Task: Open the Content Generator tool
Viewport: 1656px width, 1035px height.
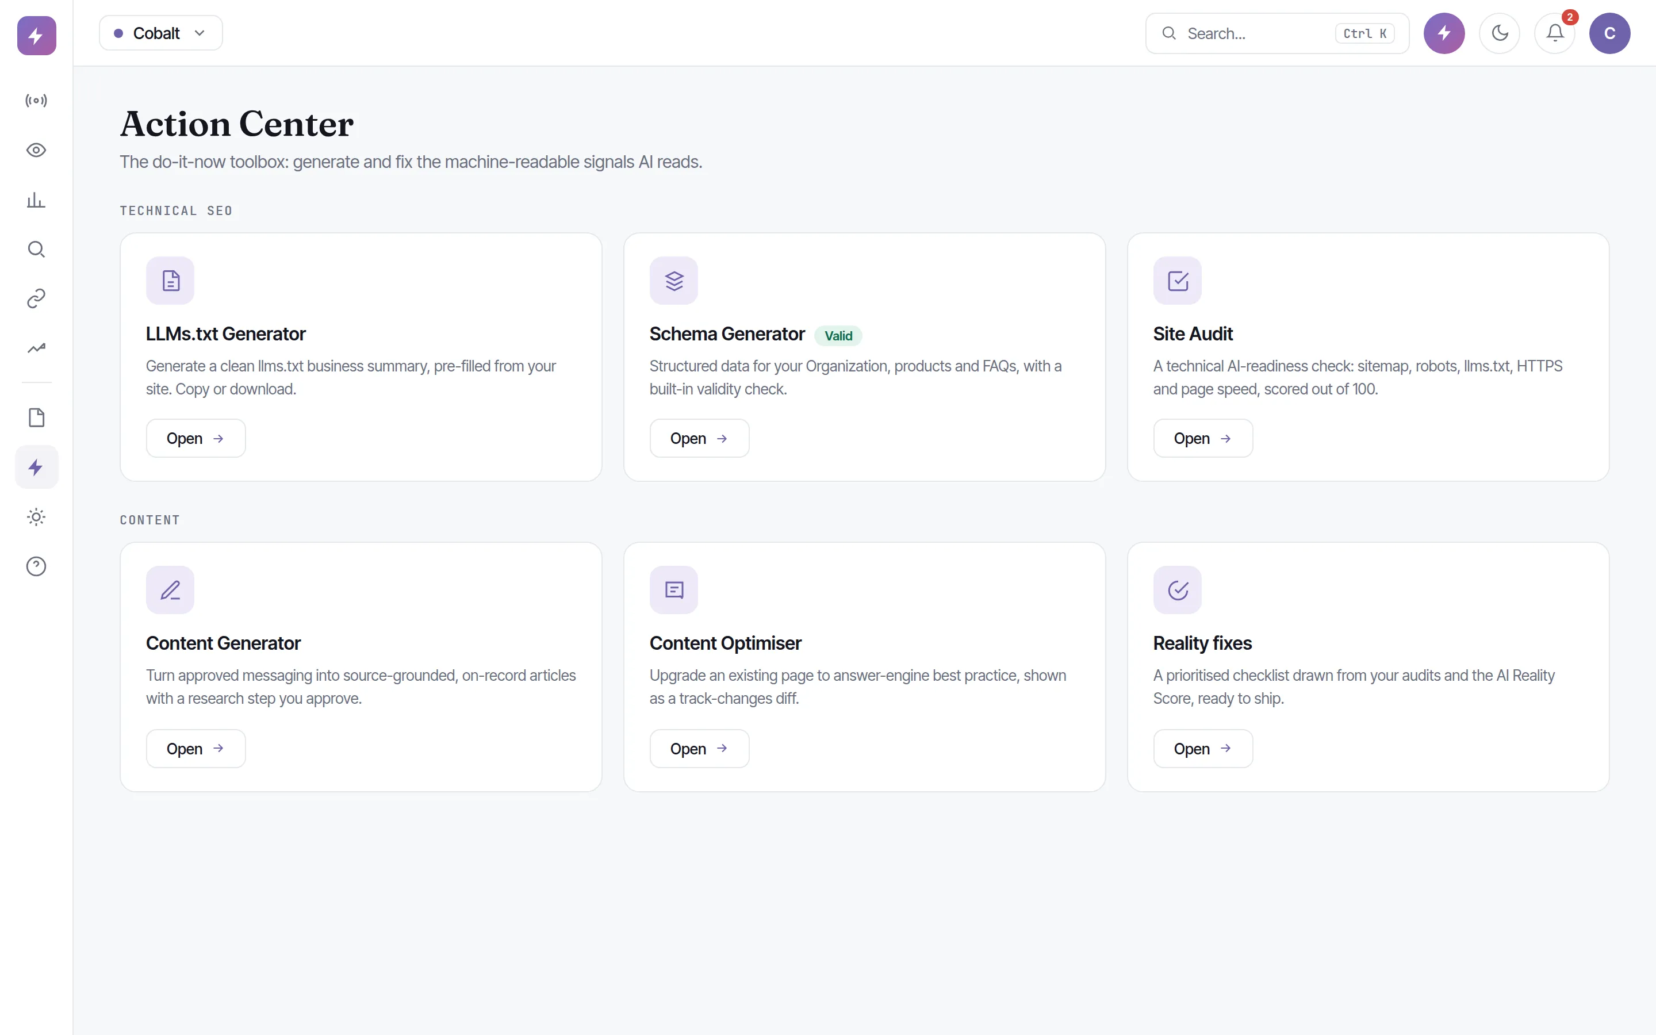Action: (195, 748)
